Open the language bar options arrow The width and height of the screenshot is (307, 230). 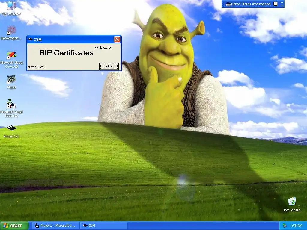[x=282, y=5]
